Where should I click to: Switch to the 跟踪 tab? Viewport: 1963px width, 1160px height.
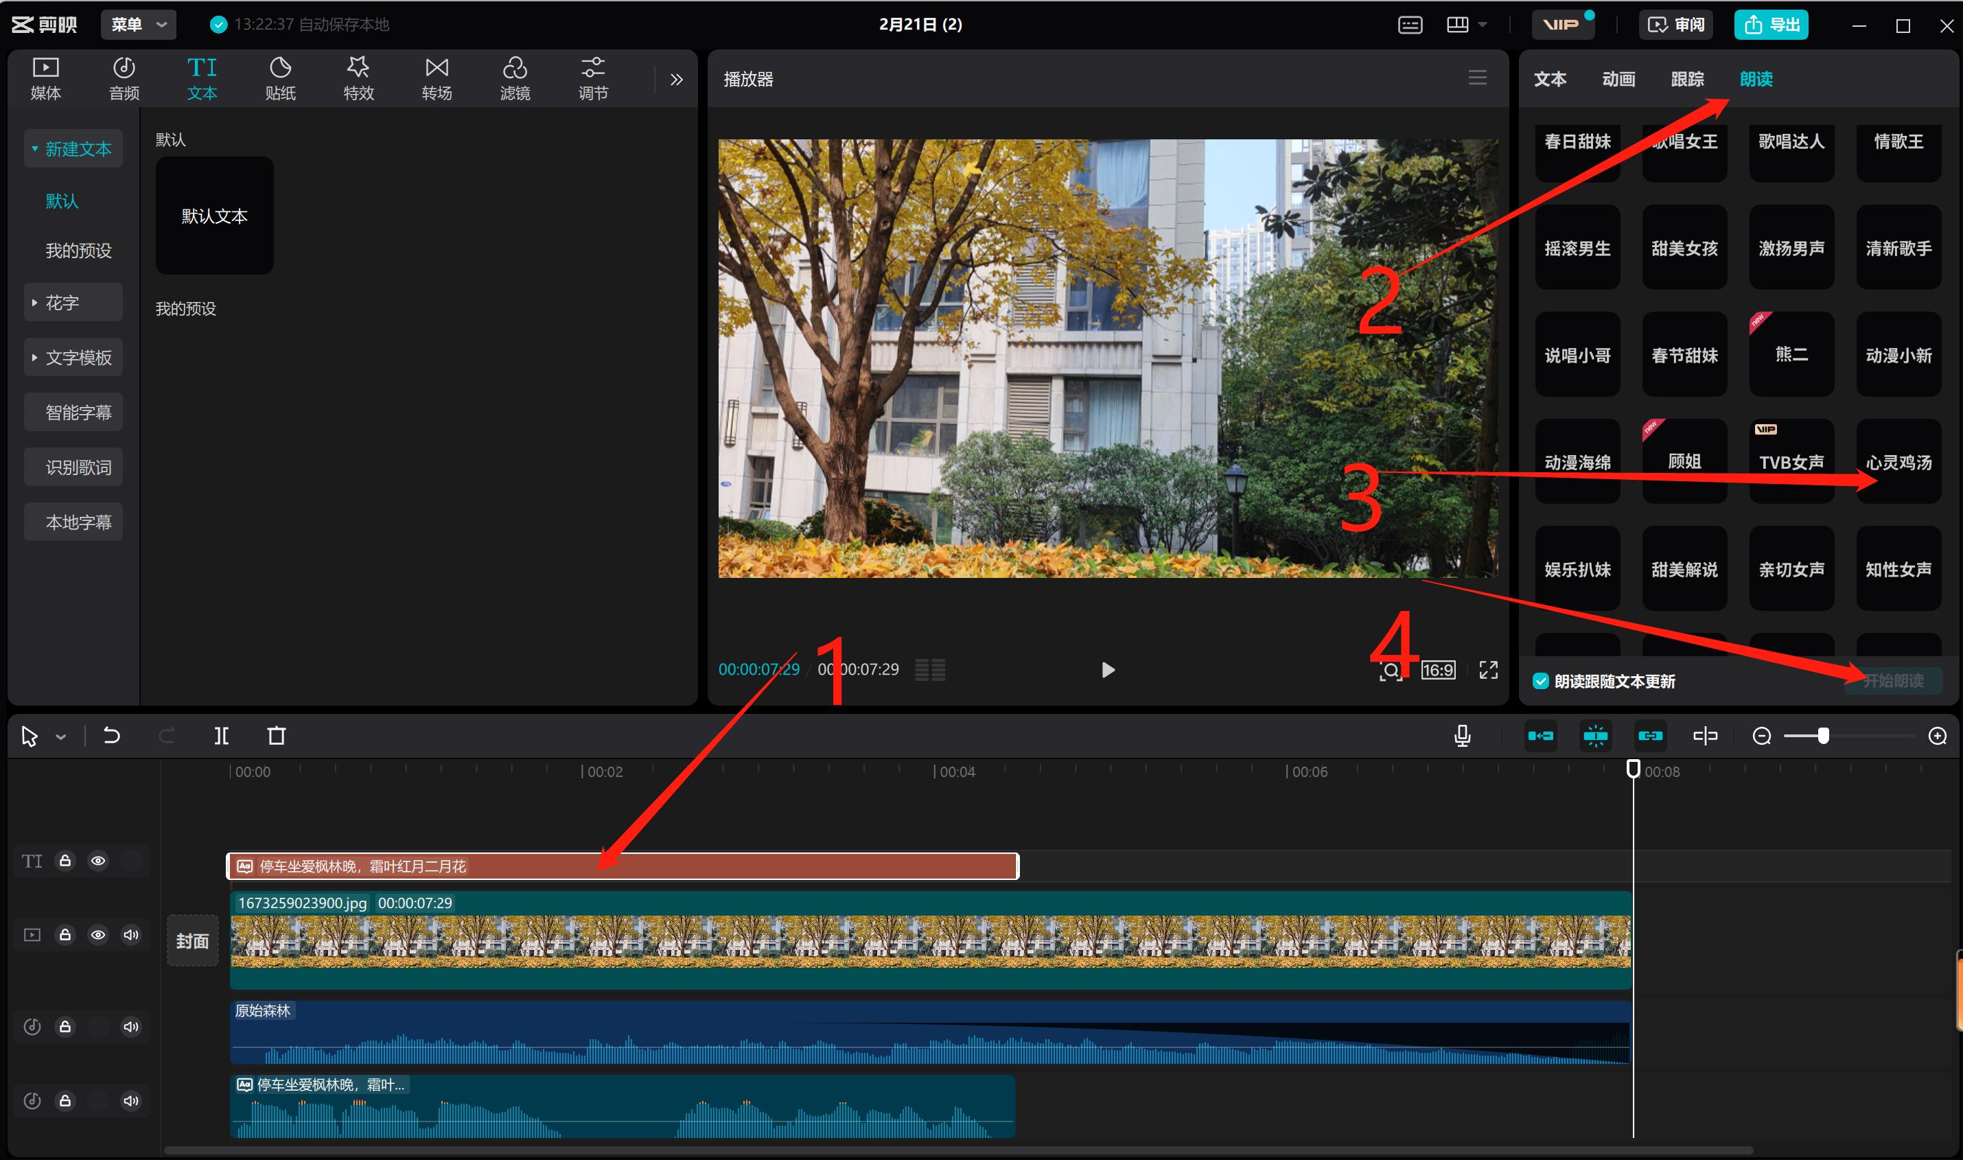[x=1686, y=79]
